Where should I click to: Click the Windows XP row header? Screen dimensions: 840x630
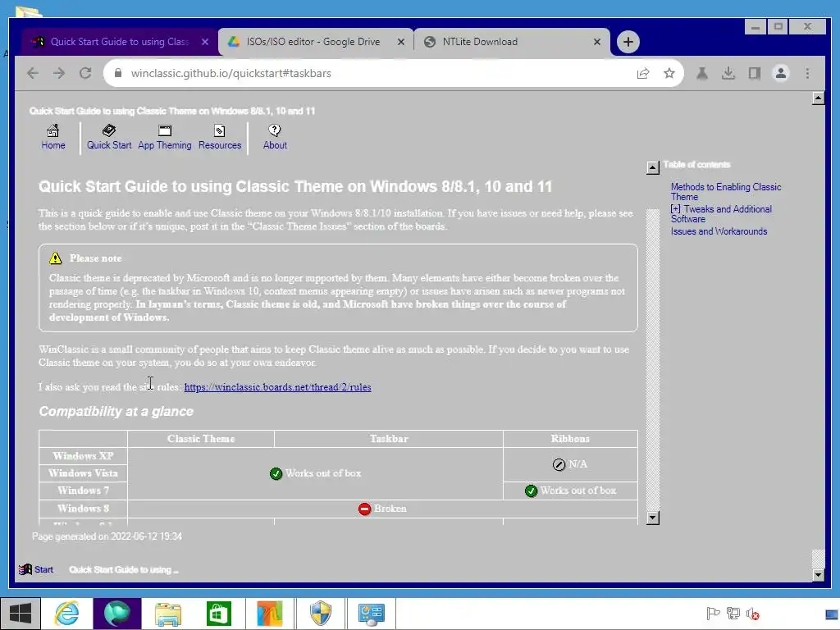83,456
